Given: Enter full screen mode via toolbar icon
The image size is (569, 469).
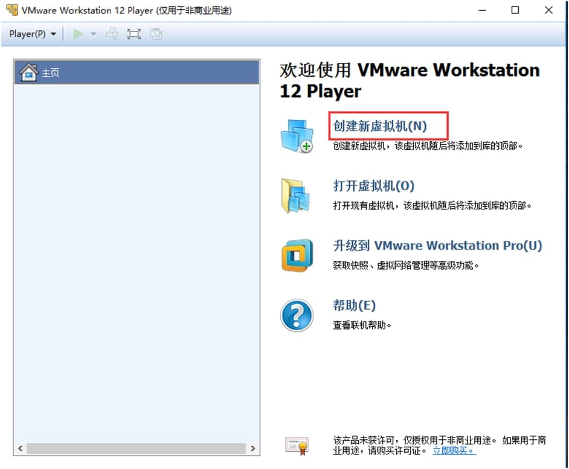Looking at the screenshot, I should pyautogui.click(x=133, y=34).
